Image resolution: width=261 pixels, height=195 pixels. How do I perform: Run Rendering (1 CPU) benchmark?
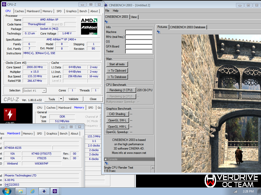[x=121, y=90]
